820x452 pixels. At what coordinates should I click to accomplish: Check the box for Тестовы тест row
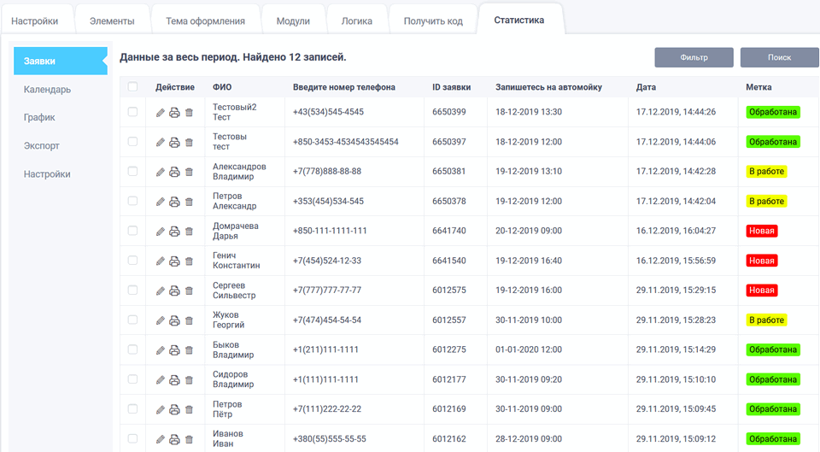[132, 142]
